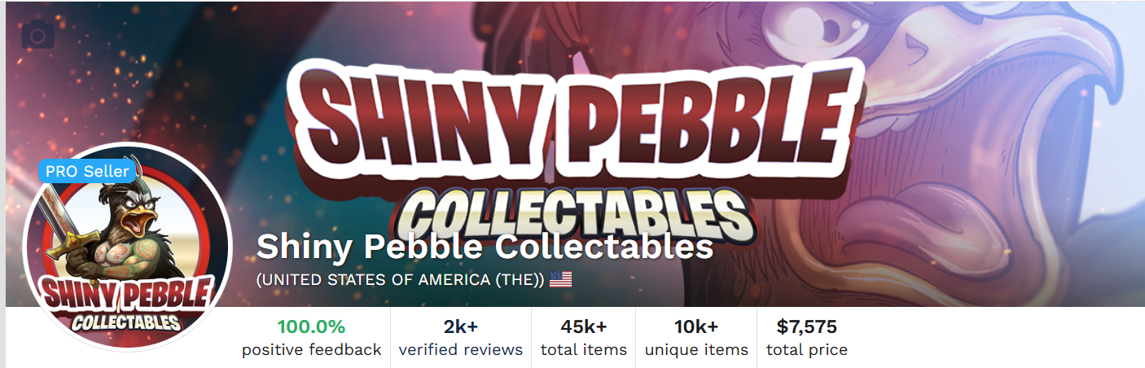The height and width of the screenshot is (368, 1145).
Task: Open the circular store profile avatar
Action: coord(128,248)
